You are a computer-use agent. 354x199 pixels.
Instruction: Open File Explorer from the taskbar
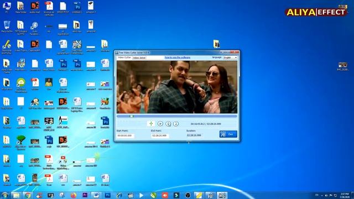coord(16,195)
